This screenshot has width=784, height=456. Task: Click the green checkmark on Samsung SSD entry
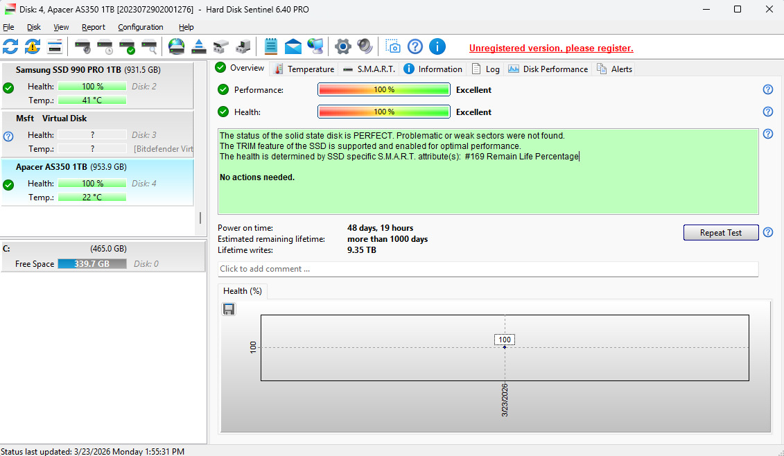click(8, 88)
